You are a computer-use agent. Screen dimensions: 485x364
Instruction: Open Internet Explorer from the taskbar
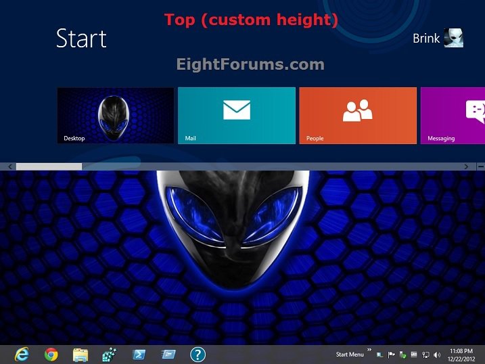[x=22, y=355]
